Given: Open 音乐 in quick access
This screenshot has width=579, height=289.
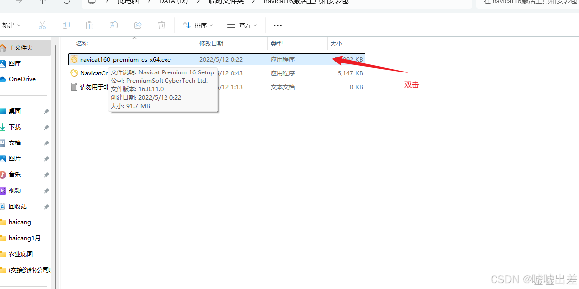Looking at the screenshot, I should [15, 175].
